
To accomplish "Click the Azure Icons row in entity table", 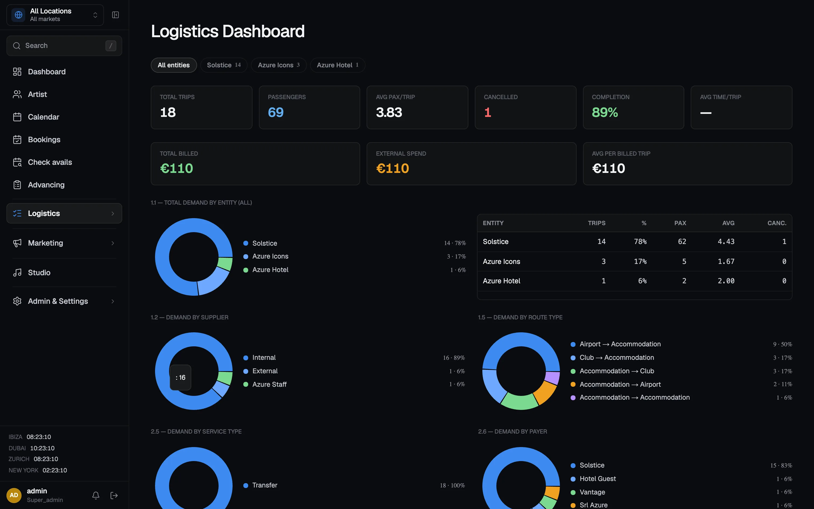I will [x=634, y=262].
